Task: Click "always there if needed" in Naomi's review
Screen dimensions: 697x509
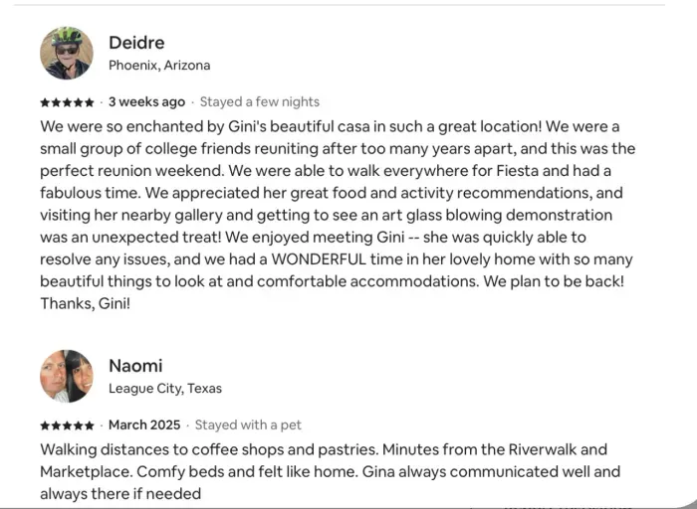Action: click(120, 493)
